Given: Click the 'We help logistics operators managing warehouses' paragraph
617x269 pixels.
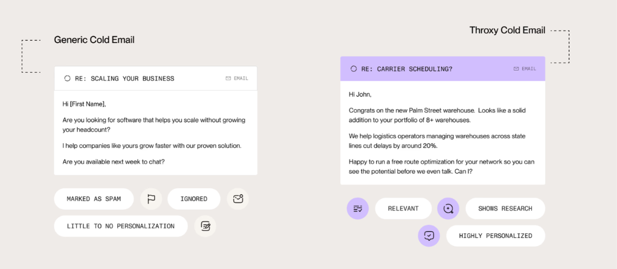Looking at the screenshot, I should click(437, 141).
